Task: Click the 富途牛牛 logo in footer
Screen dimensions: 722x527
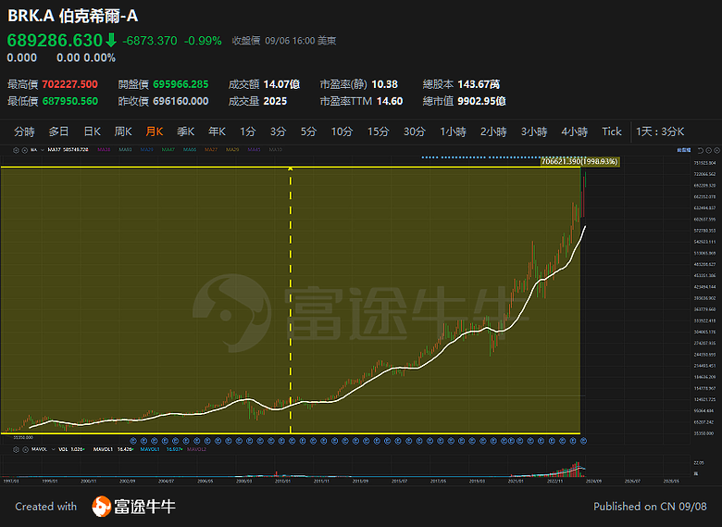Action: [133, 507]
